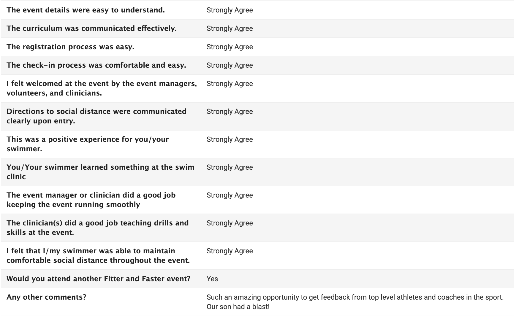The image size is (516, 318).
Task: Click Strongly Agree for teaching drills row
Action: click(x=230, y=223)
